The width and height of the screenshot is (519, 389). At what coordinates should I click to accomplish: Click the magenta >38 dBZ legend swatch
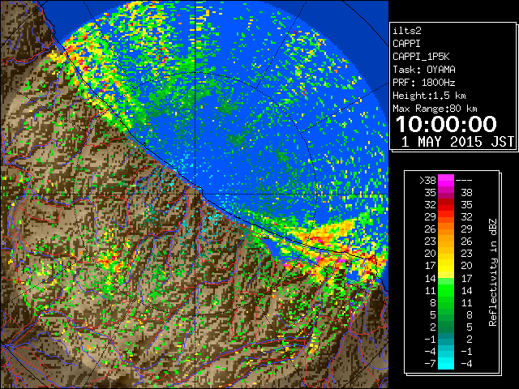click(x=446, y=181)
